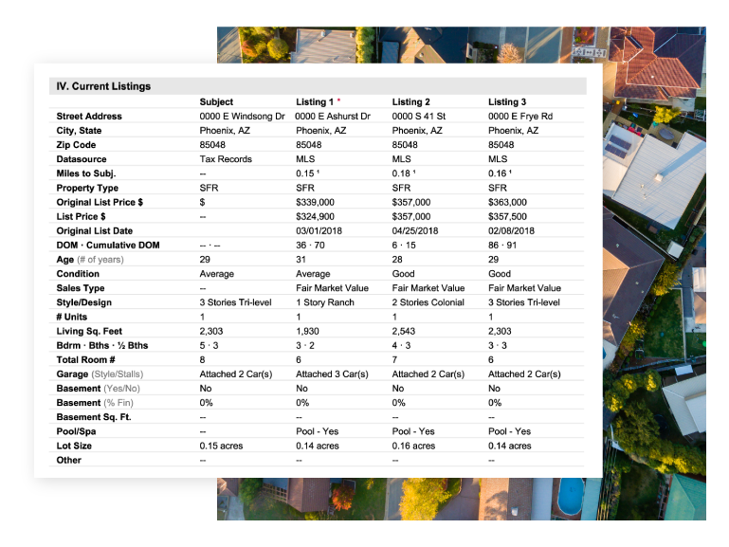The image size is (729, 547).
Task: Click the 'City, State' row label
Action: [79, 131]
